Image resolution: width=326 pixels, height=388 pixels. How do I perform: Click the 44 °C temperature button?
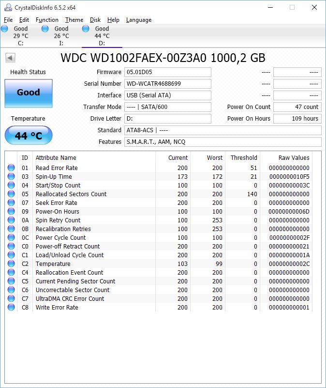(29, 135)
